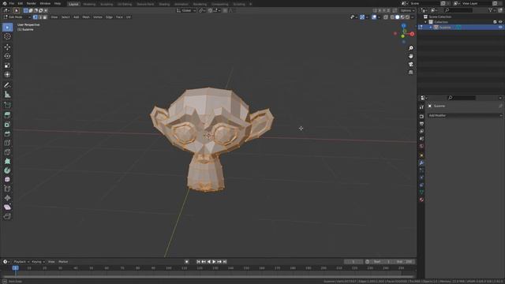Screen dimensions: 505x284
Task: Open the Playback dropdown in timeline
Action: (21, 262)
